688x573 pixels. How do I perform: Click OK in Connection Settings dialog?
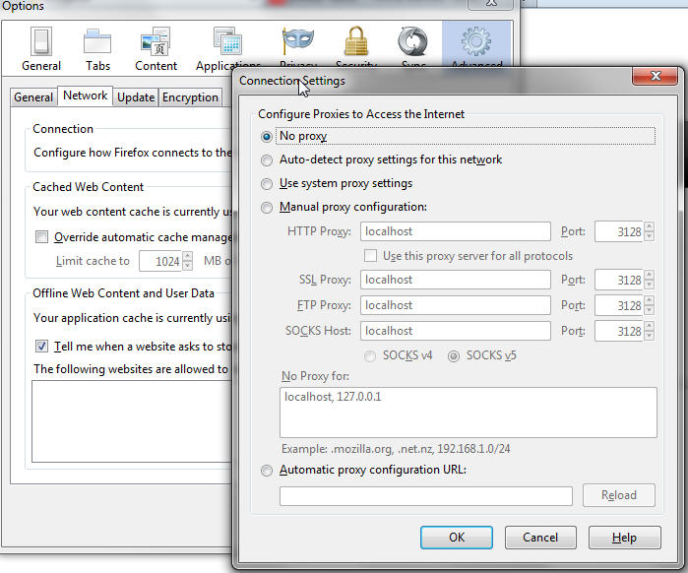click(x=457, y=538)
